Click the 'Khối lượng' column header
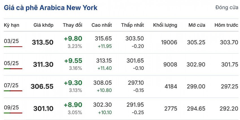The width and height of the screenshot is (240, 120). pos(165,25)
